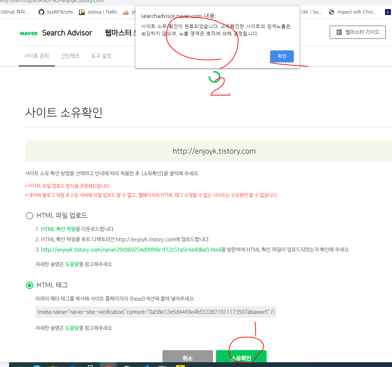
Task: Open the Inspect with Chrome bookmark
Action: (x=352, y=12)
